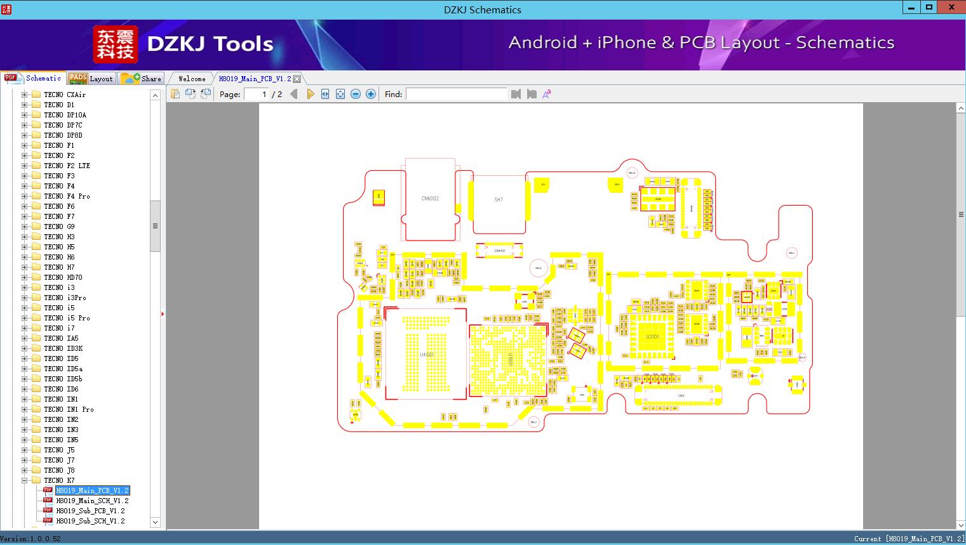Select TECNO IN5 in the tree
The width and height of the screenshot is (966, 545).
61,440
